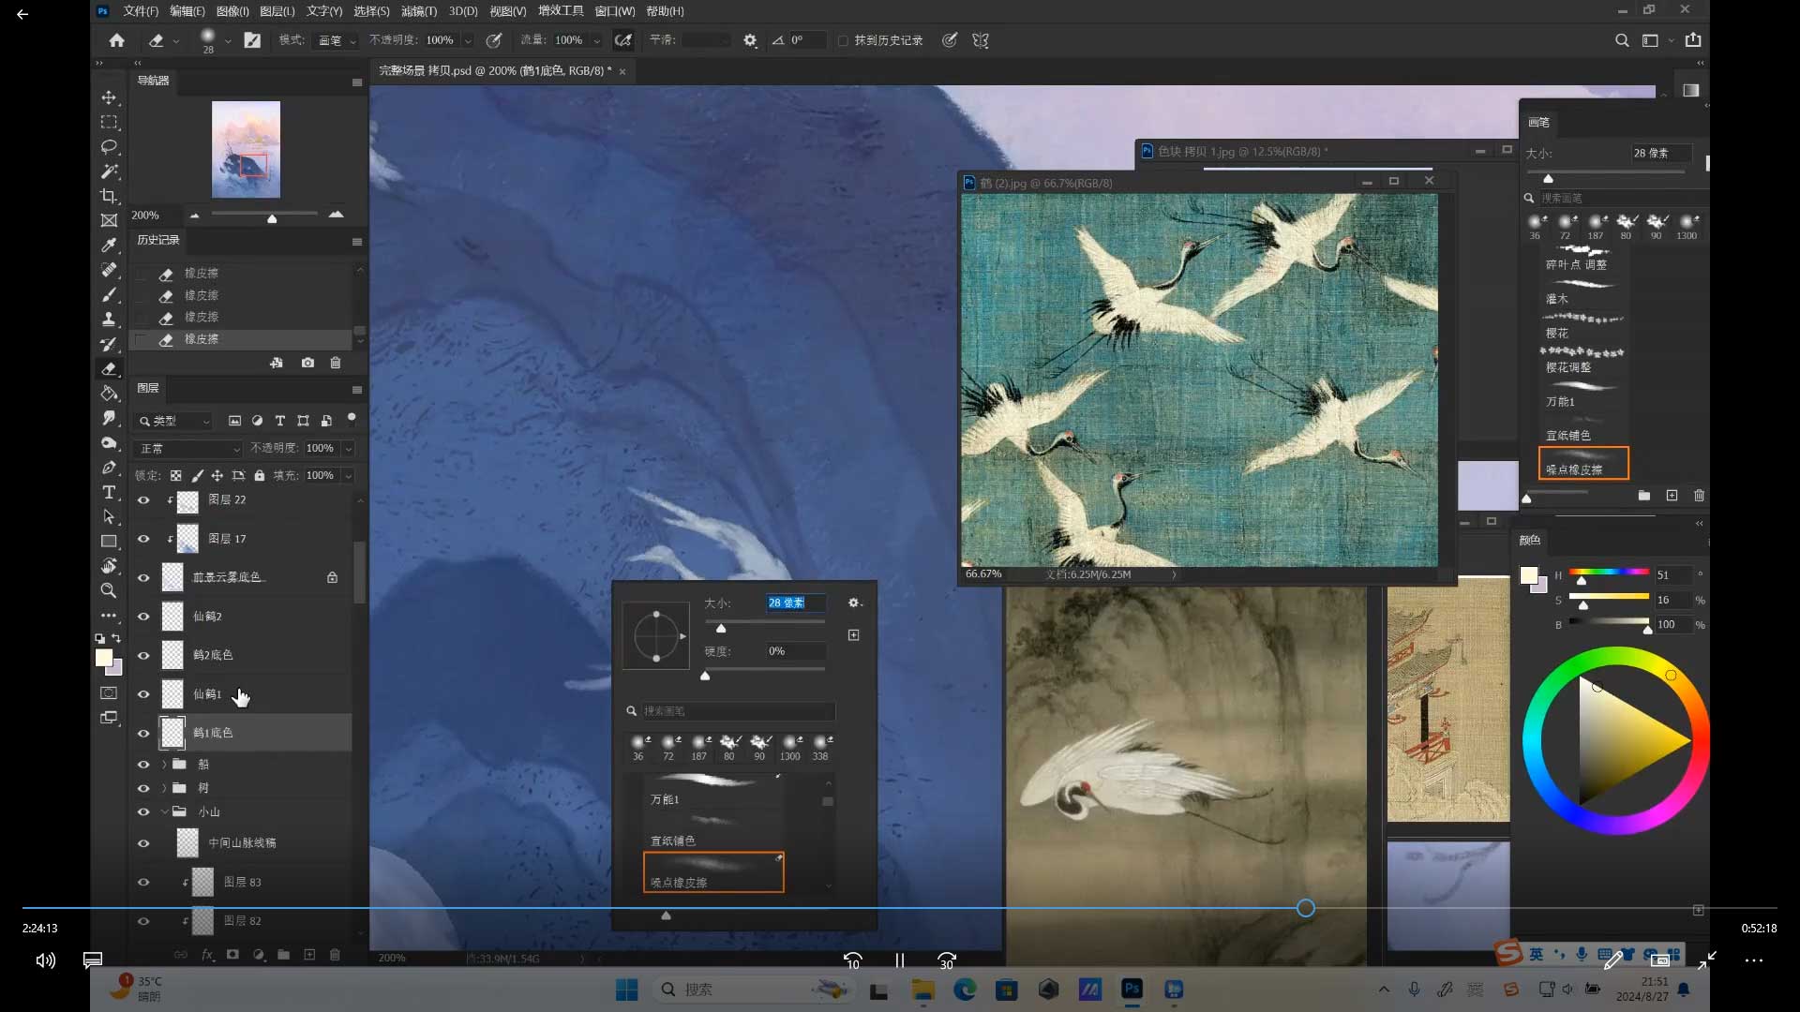
Task: Click the camera snapshot icon in History
Action: click(x=307, y=363)
